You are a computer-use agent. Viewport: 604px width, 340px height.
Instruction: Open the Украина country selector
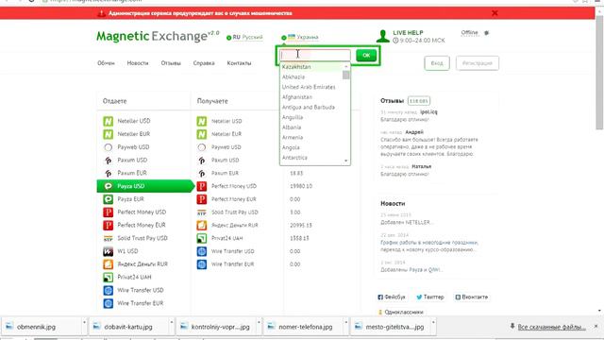(300, 38)
